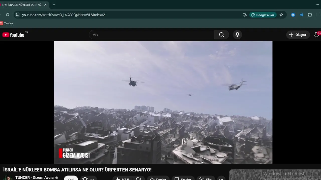Bookmark this page with the star icon
The width and height of the screenshot is (321, 180).
click(281, 15)
